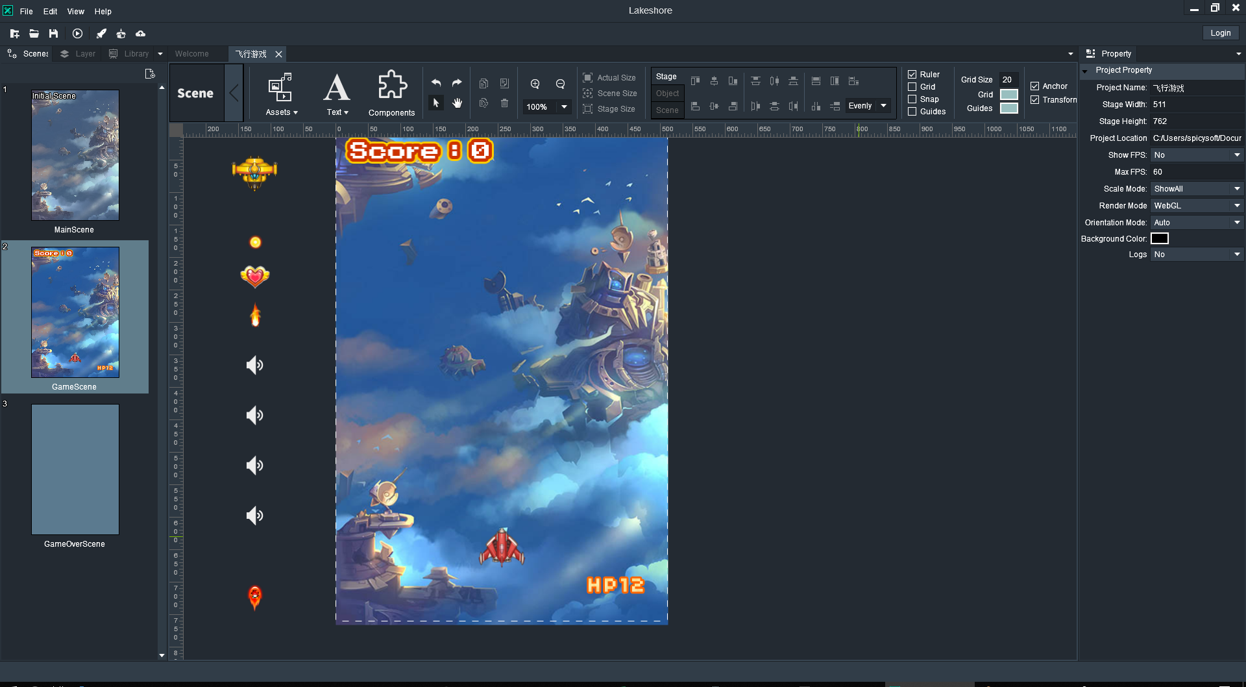Pick the Background Color swatch
Image resolution: width=1246 pixels, height=687 pixels.
(x=1160, y=238)
